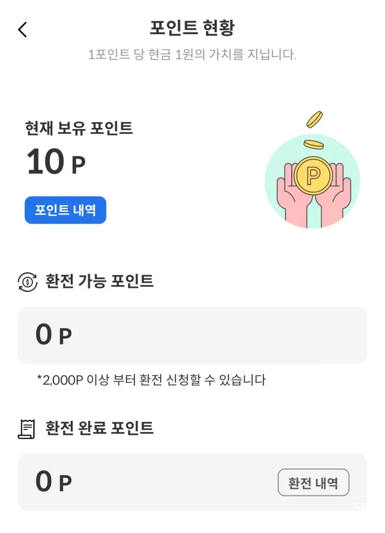The image size is (385, 533).
Task: Tap the 10 P current balance value
Action: pyautogui.click(x=56, y=162)
